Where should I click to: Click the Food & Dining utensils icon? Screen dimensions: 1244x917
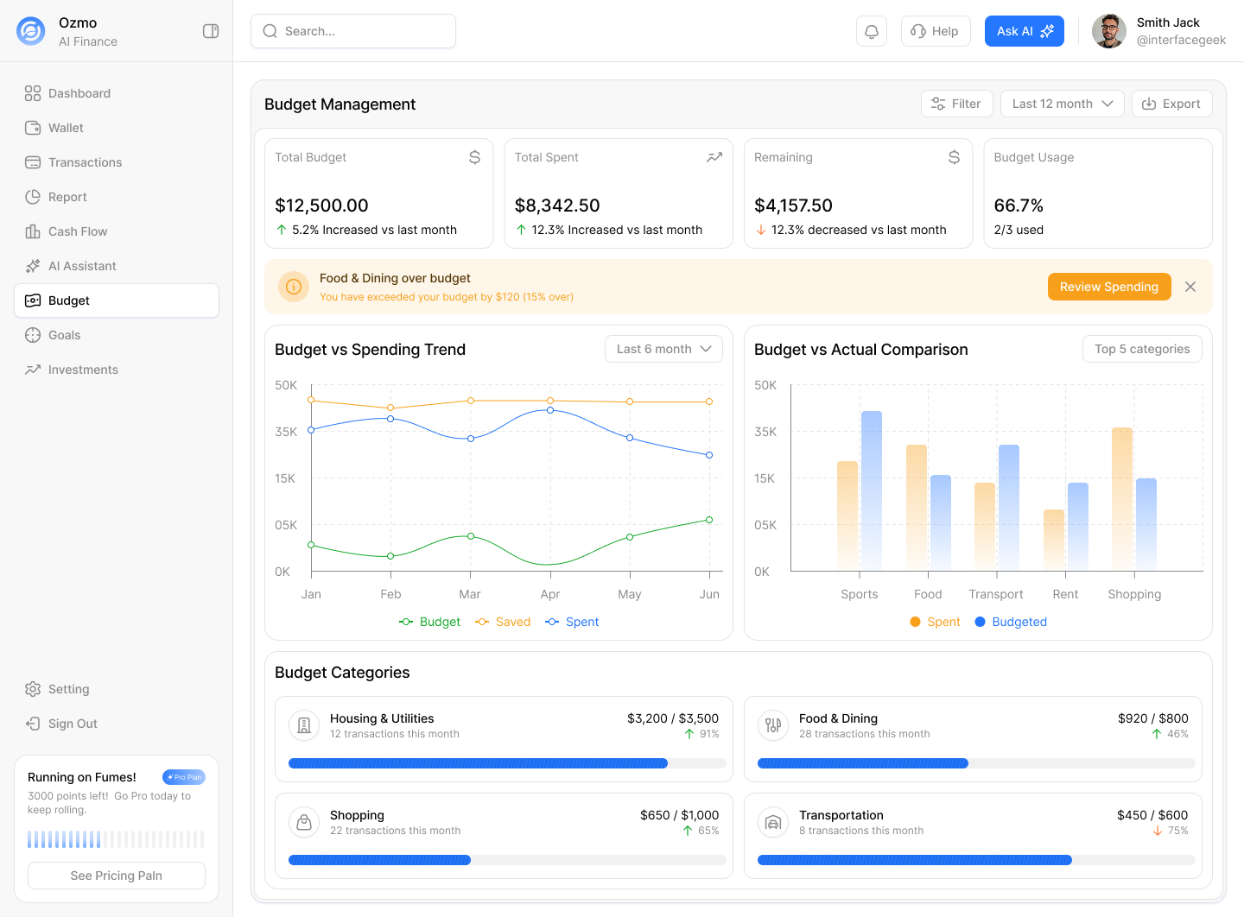coord(773,726)
